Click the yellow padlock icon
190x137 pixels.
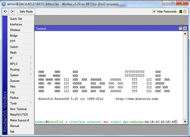[185, 11]
